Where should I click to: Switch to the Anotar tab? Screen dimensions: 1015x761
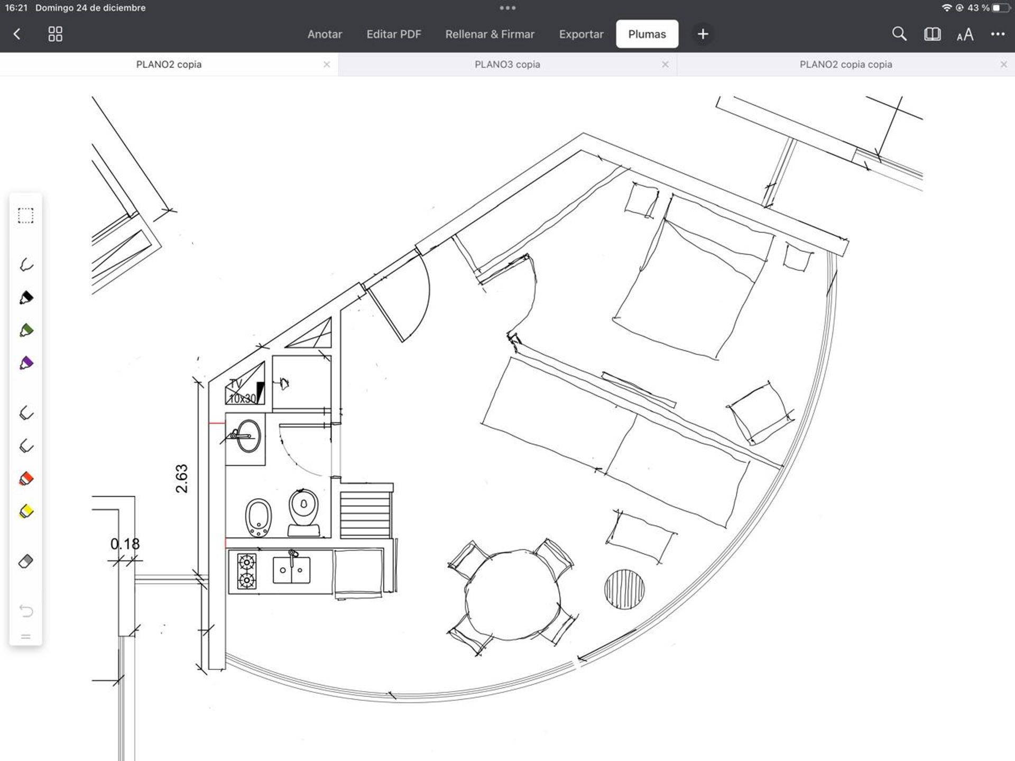(325, 34)
